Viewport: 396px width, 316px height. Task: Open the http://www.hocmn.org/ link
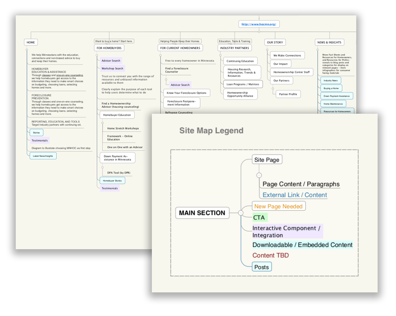[x=259, y=24]
